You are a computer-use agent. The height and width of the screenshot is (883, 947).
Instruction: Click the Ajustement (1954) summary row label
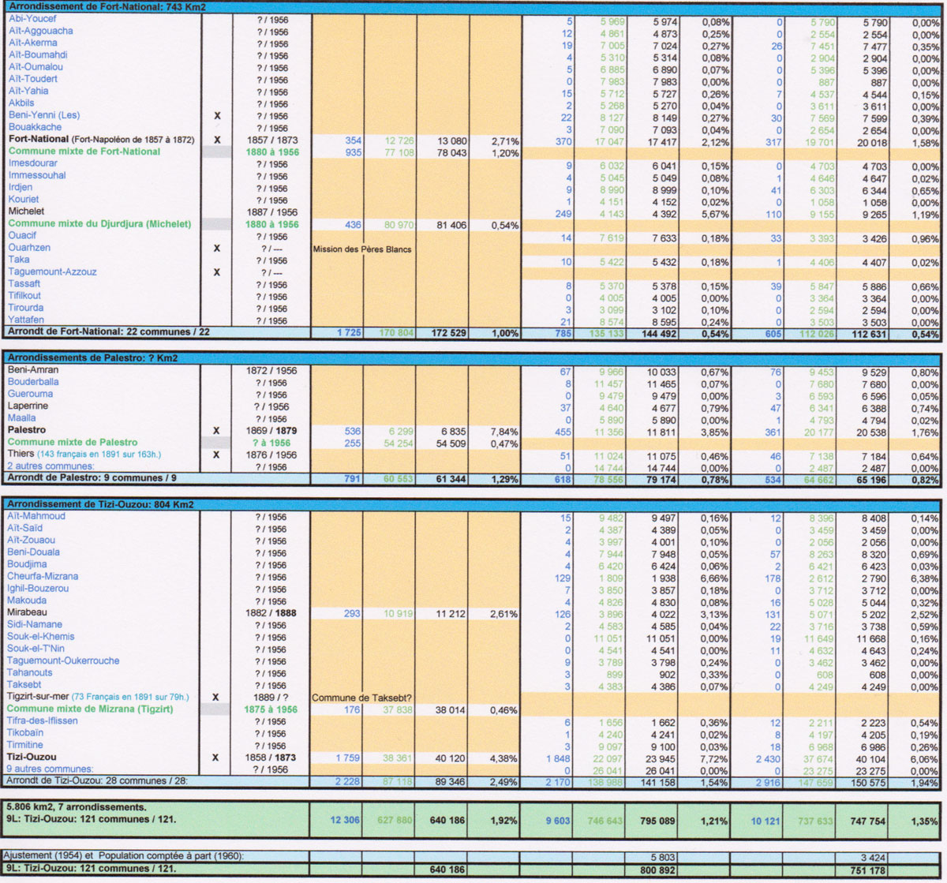pyautogui.click(x=122, y=855)
